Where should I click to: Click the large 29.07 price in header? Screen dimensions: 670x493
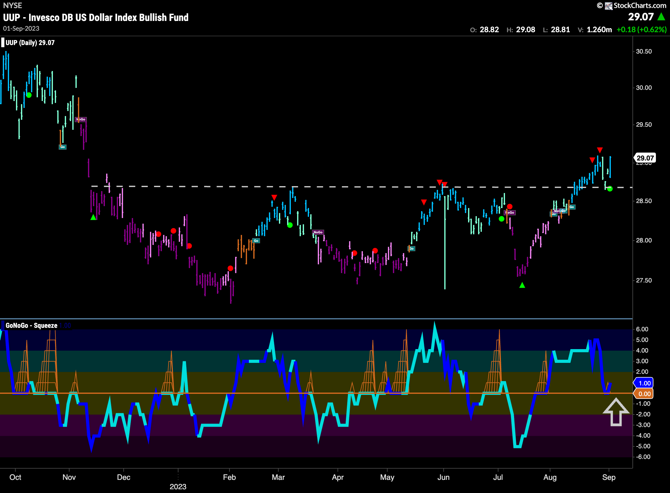click(641, 17)
